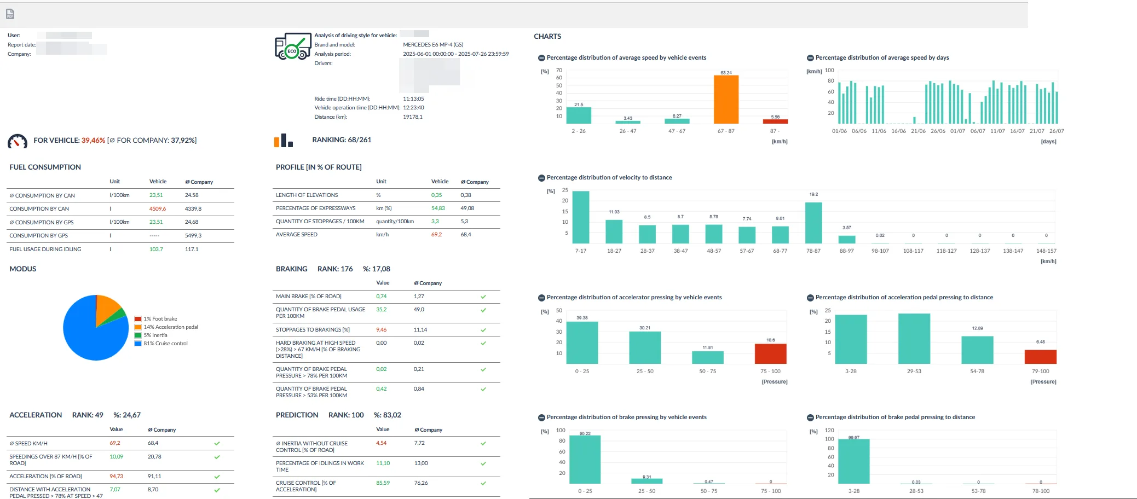Image resolution: width=1137 pixels, height=499 pixels.
Task: Collapse velocity to distance chart
Action: pyautogui.click(x=541, y=178)
